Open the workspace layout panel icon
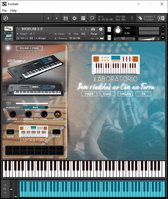Image resolution: width=168 pixels, height=199 pixels. tap(83, 18)
